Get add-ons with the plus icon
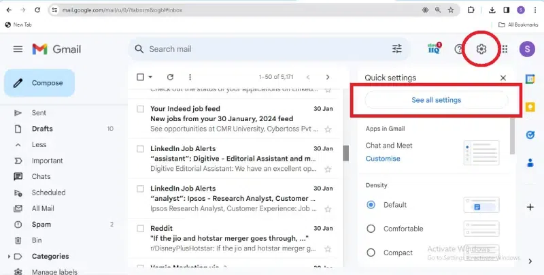The image size is (544, 275). pos(530,208)
